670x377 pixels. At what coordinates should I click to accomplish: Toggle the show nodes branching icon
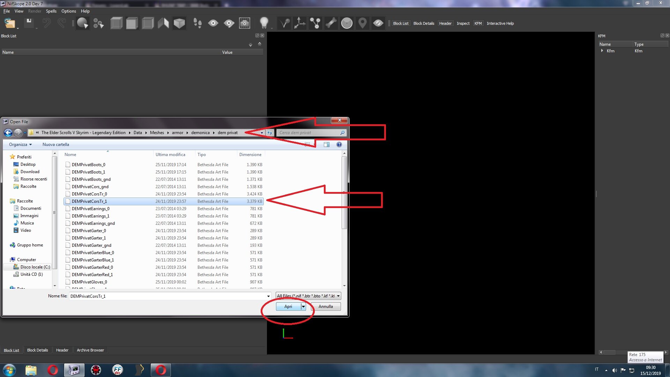pos(315,23)
